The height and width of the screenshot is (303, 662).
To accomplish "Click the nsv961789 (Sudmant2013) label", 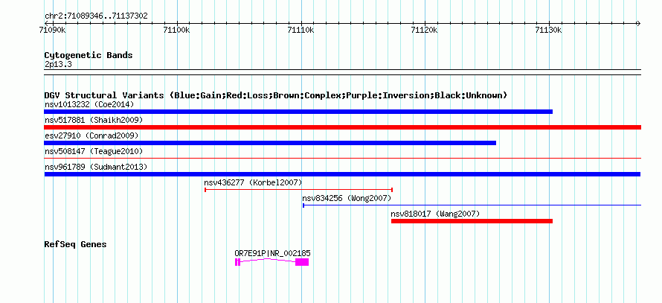I will pos(96,167).
